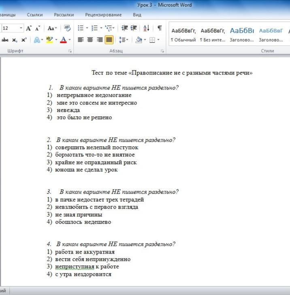
Task: Click the test title heading text
Action: pyautogui.click(x=172, y=73)
